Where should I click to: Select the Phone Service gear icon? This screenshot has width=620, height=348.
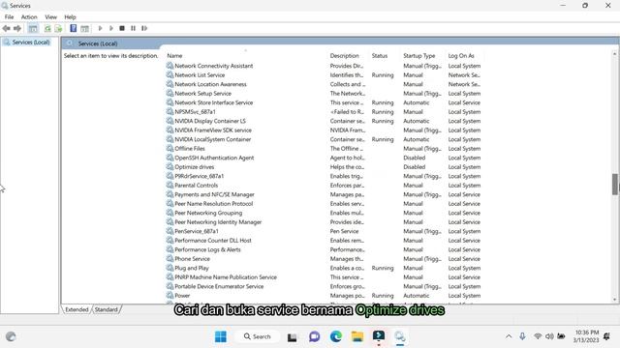[170, 259]
